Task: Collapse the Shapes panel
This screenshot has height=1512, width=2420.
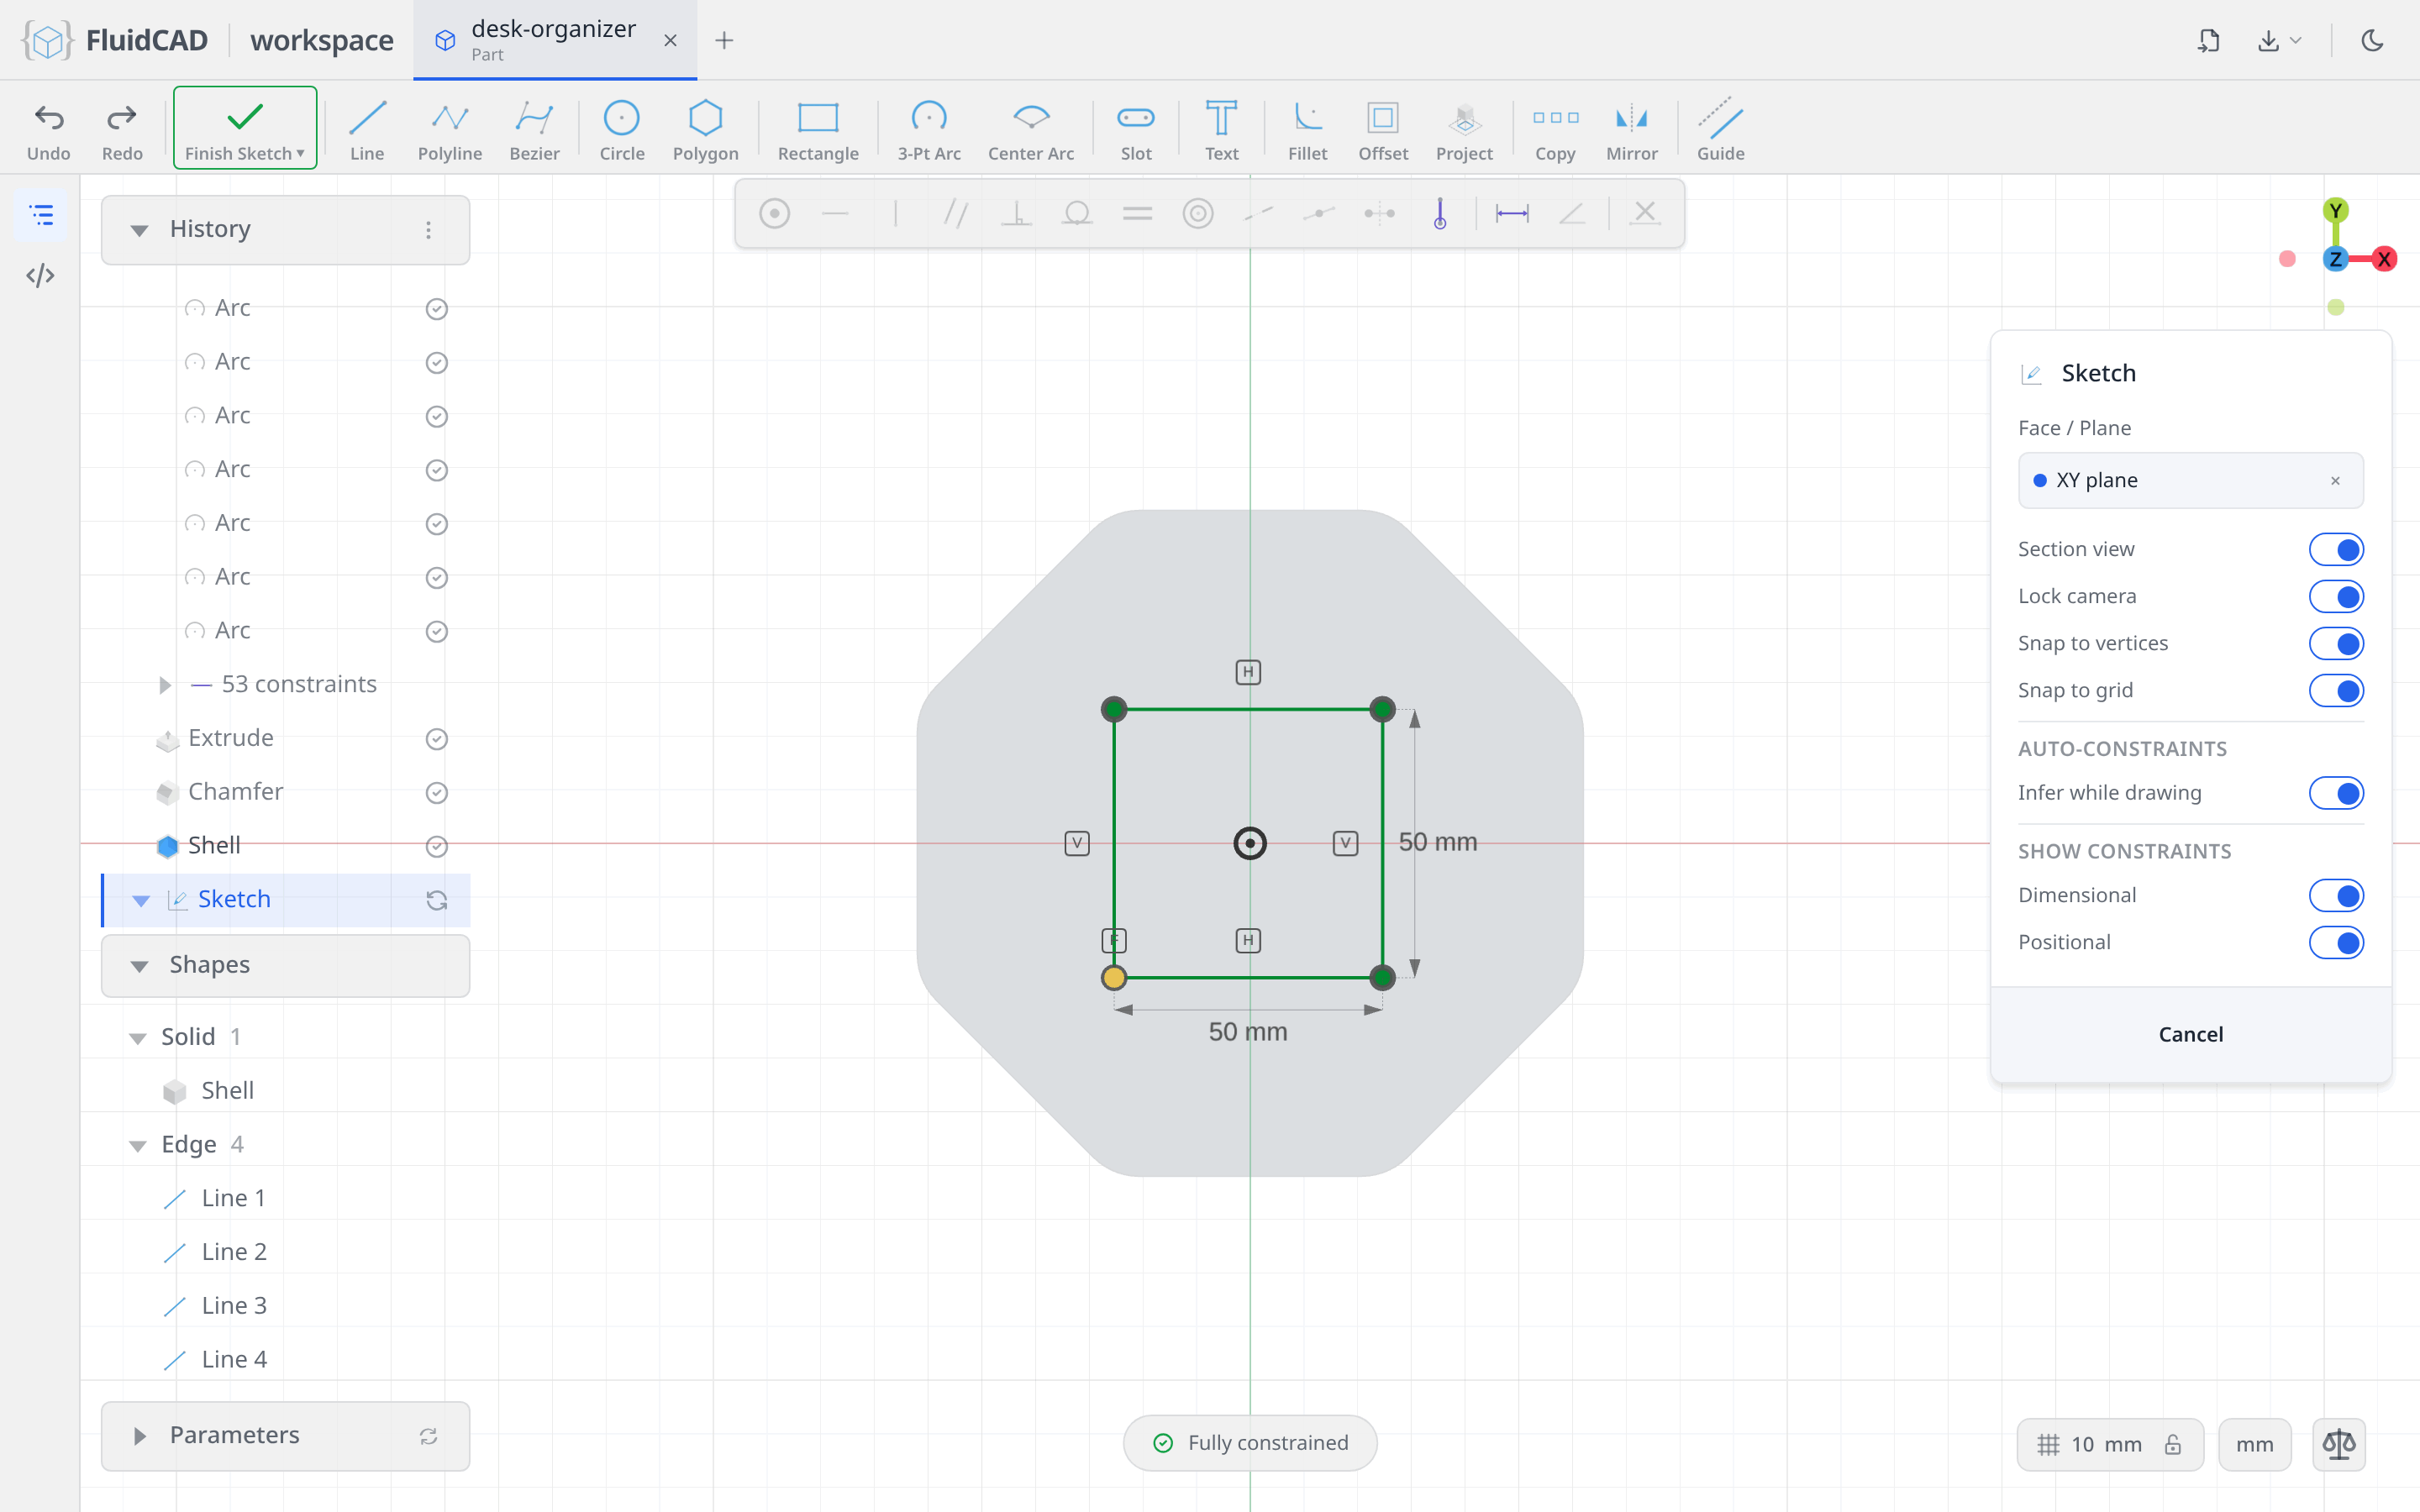Action: point(140,965)
